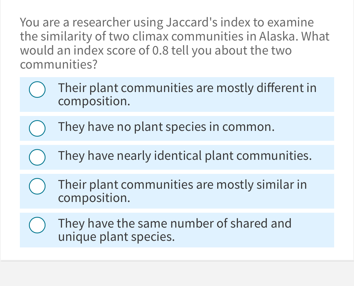Screen dimensions: 354x286
Task: Click the 'mostly different in composition' answer row
Action: [x=176, y=95]
